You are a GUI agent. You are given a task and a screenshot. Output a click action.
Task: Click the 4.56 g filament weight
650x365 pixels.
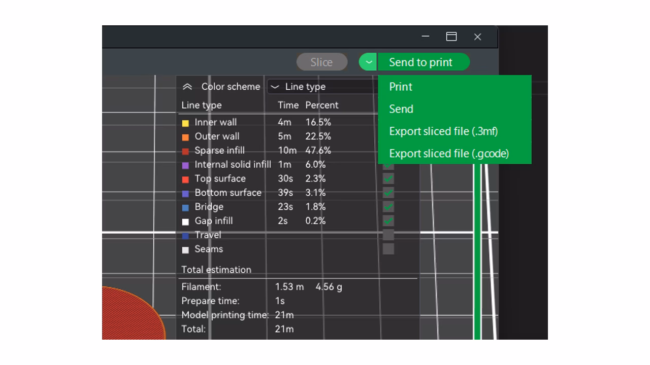[329, 287]
